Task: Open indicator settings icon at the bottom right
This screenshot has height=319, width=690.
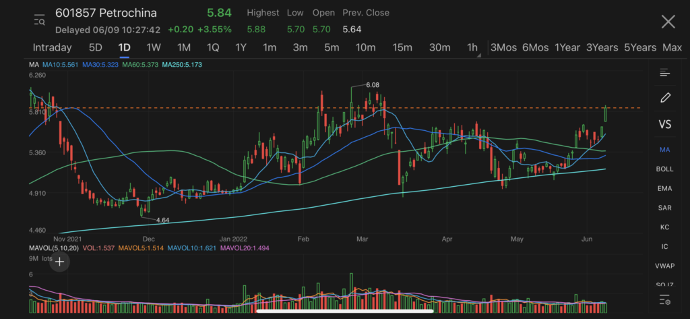Action: (x=665, y=301)
